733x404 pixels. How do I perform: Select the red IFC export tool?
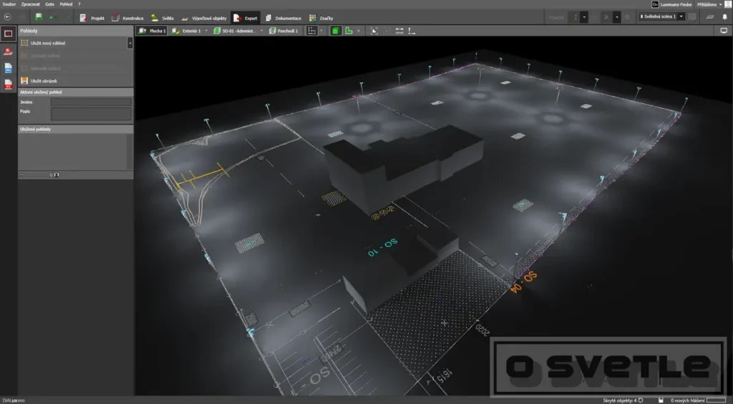click(x=9, y=85)
